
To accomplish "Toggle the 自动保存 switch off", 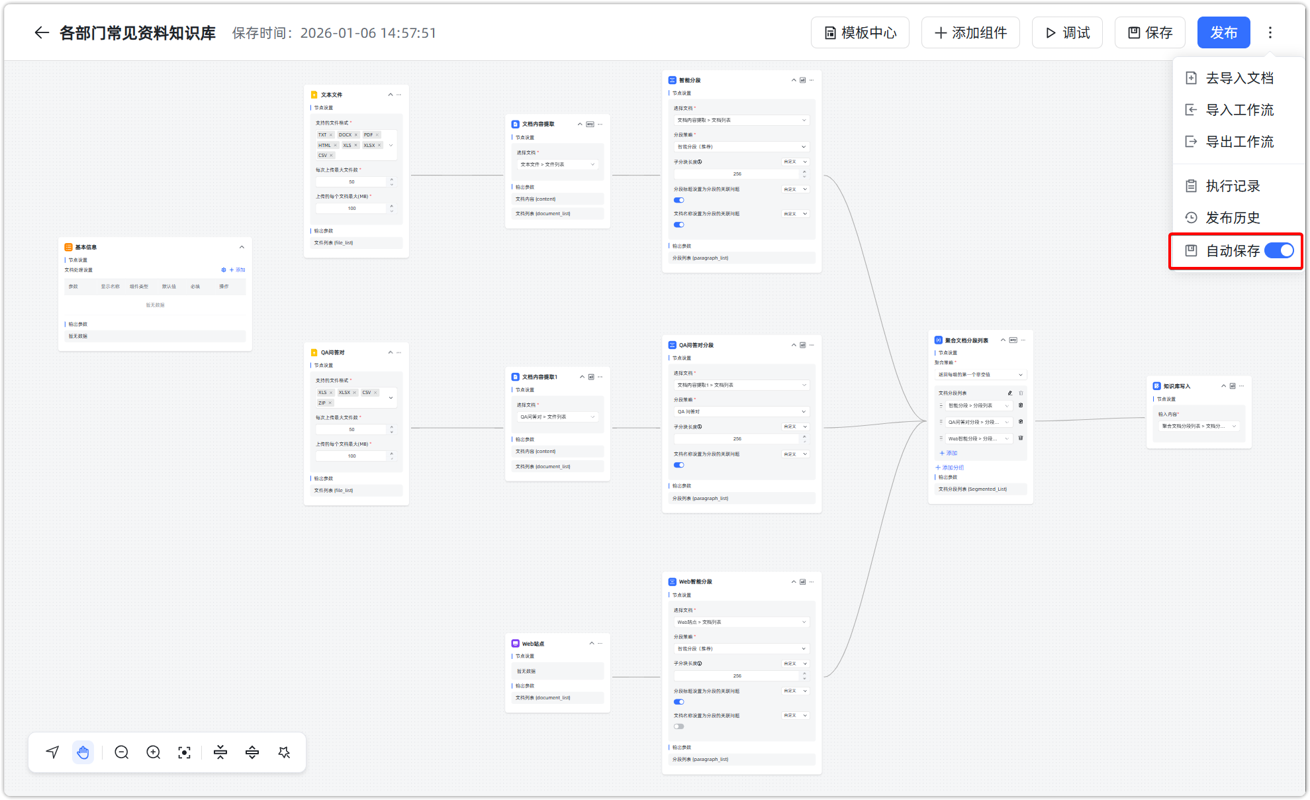I will coord(1278,250).
